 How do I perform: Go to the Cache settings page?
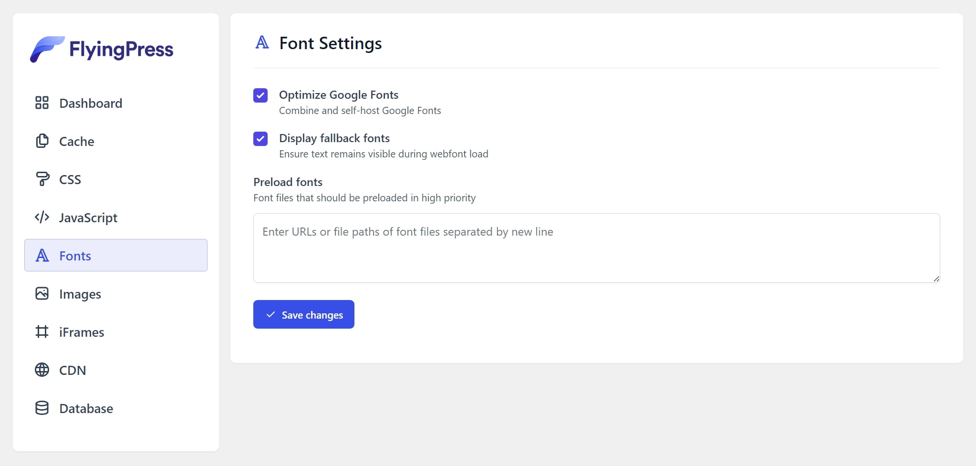click(116, 141)
